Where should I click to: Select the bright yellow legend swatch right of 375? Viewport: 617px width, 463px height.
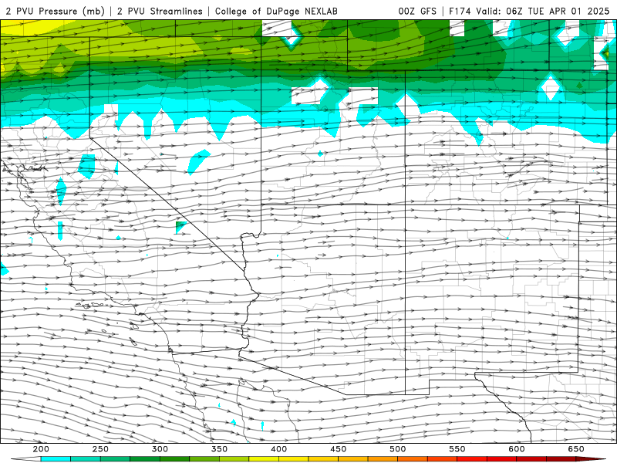[264, 459]
